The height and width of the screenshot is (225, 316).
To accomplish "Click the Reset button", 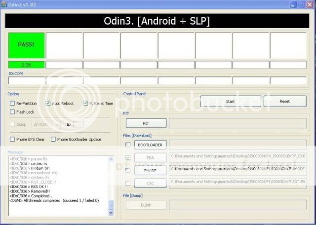I will 285,101.
